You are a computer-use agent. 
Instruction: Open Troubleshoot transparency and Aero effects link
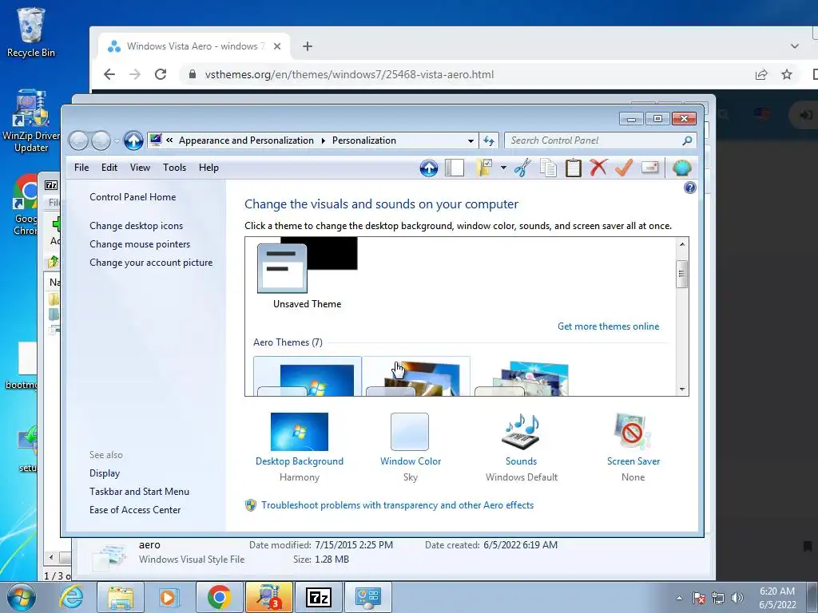pos(397,505)
